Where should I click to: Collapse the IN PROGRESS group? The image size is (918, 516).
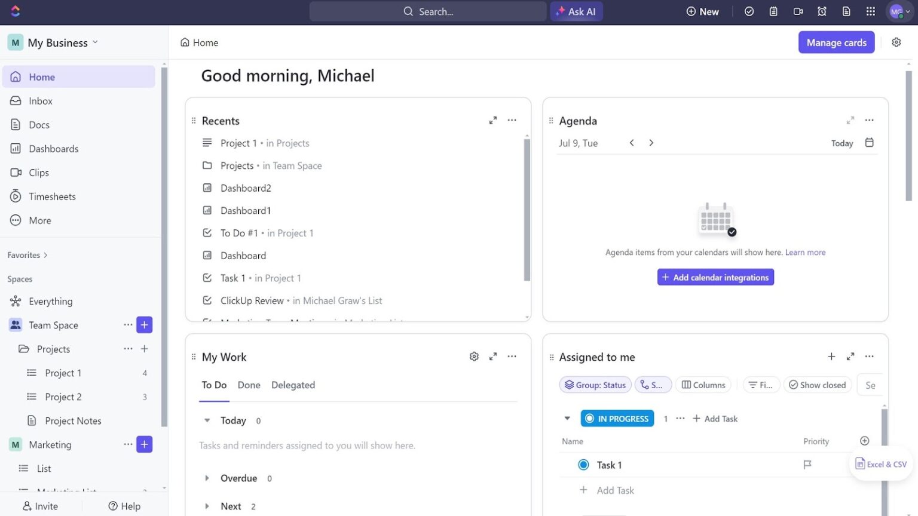tap(567, 418)
